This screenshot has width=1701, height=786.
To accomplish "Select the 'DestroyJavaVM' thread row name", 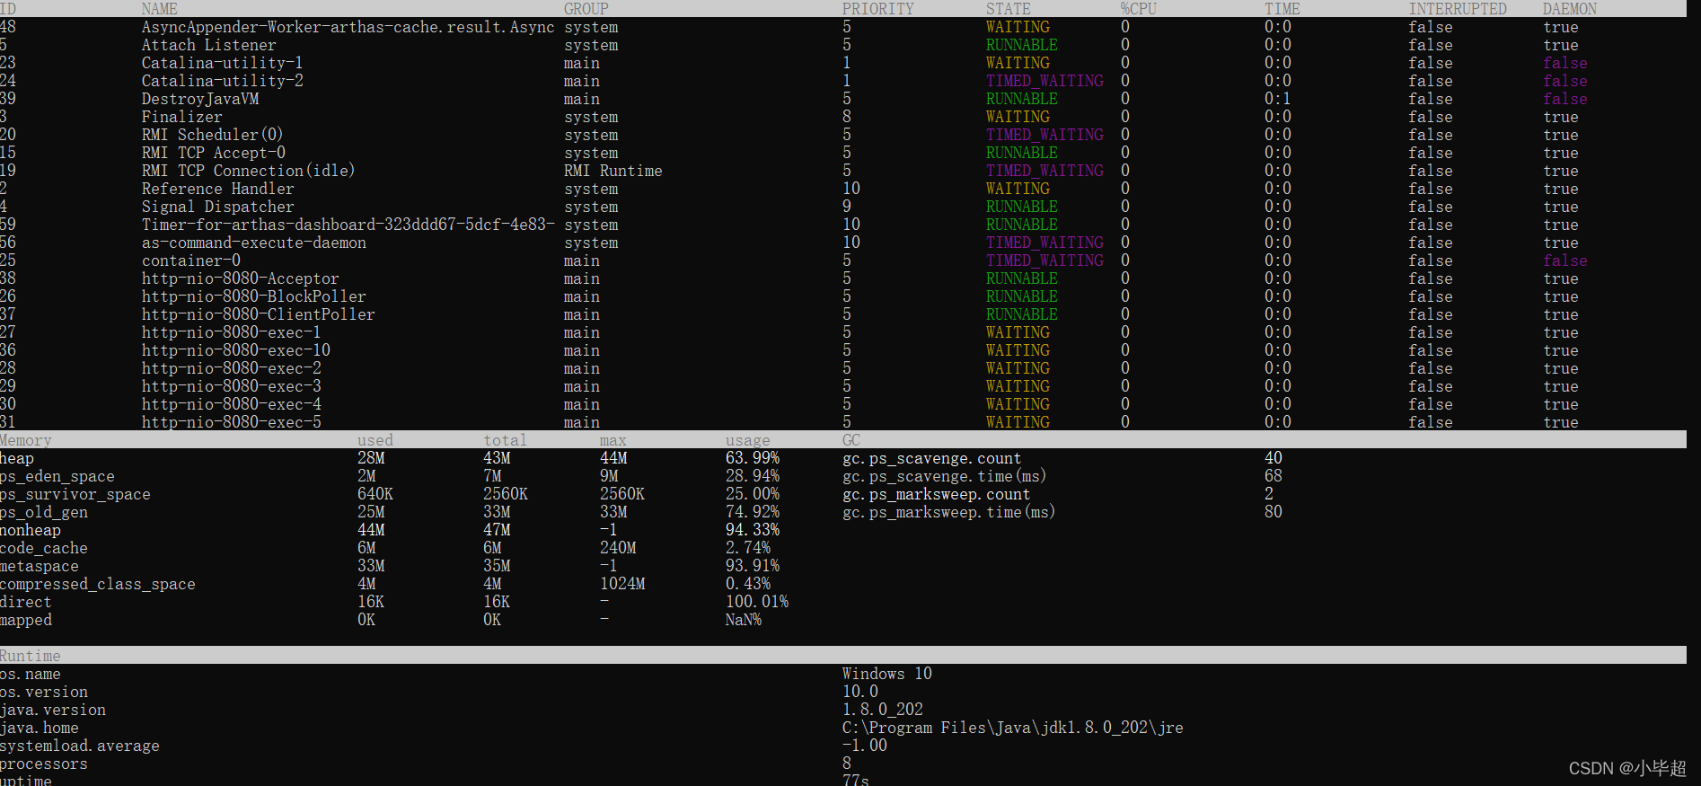I will [200, 99].
